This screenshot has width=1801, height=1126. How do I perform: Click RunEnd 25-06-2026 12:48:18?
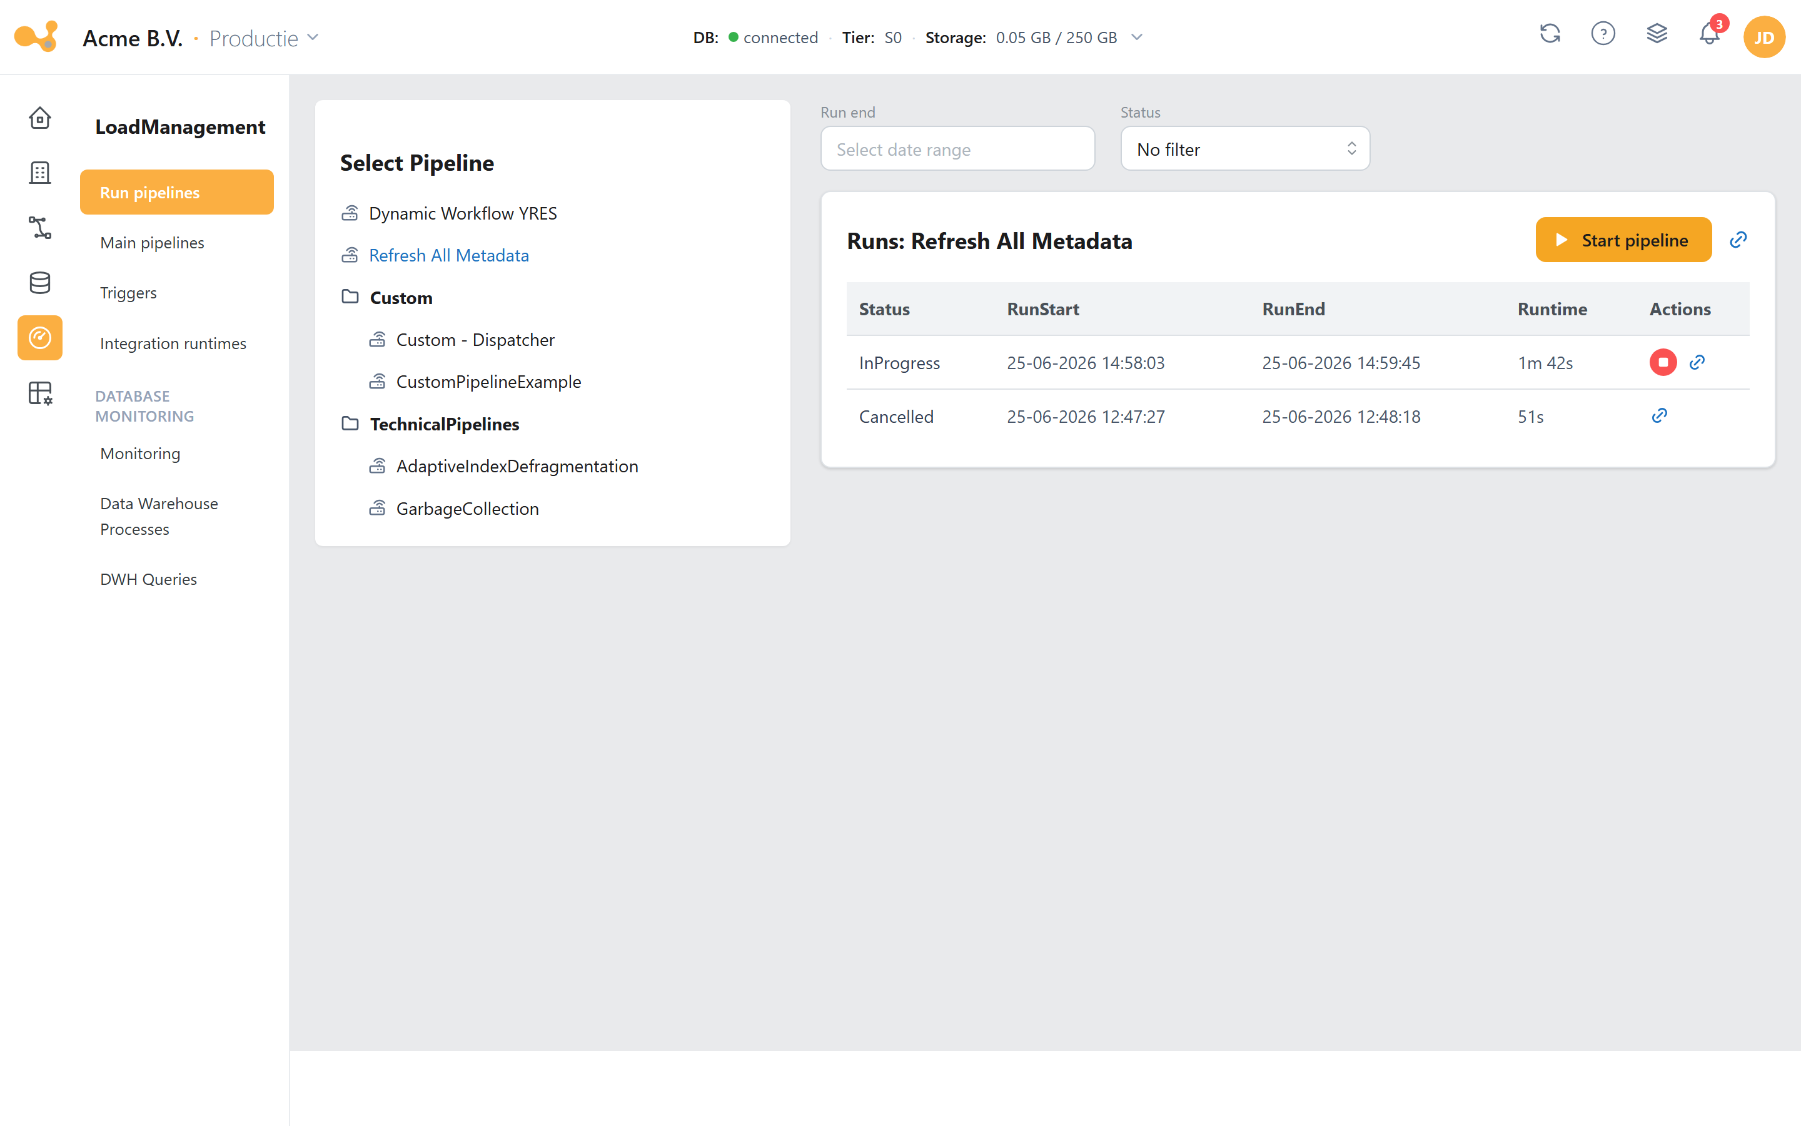click(x=1341, y=417)
